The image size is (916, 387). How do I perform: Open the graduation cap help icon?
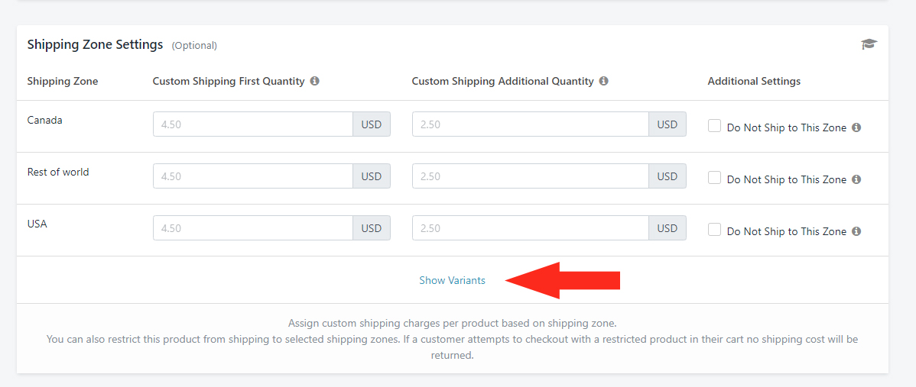pyautogui.click(x=869, y=44)
